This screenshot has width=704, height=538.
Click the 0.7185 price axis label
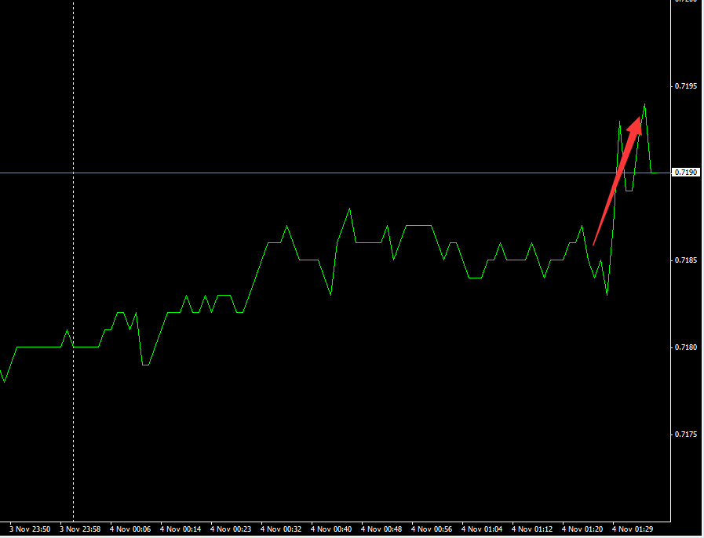[x=687, y=260]
